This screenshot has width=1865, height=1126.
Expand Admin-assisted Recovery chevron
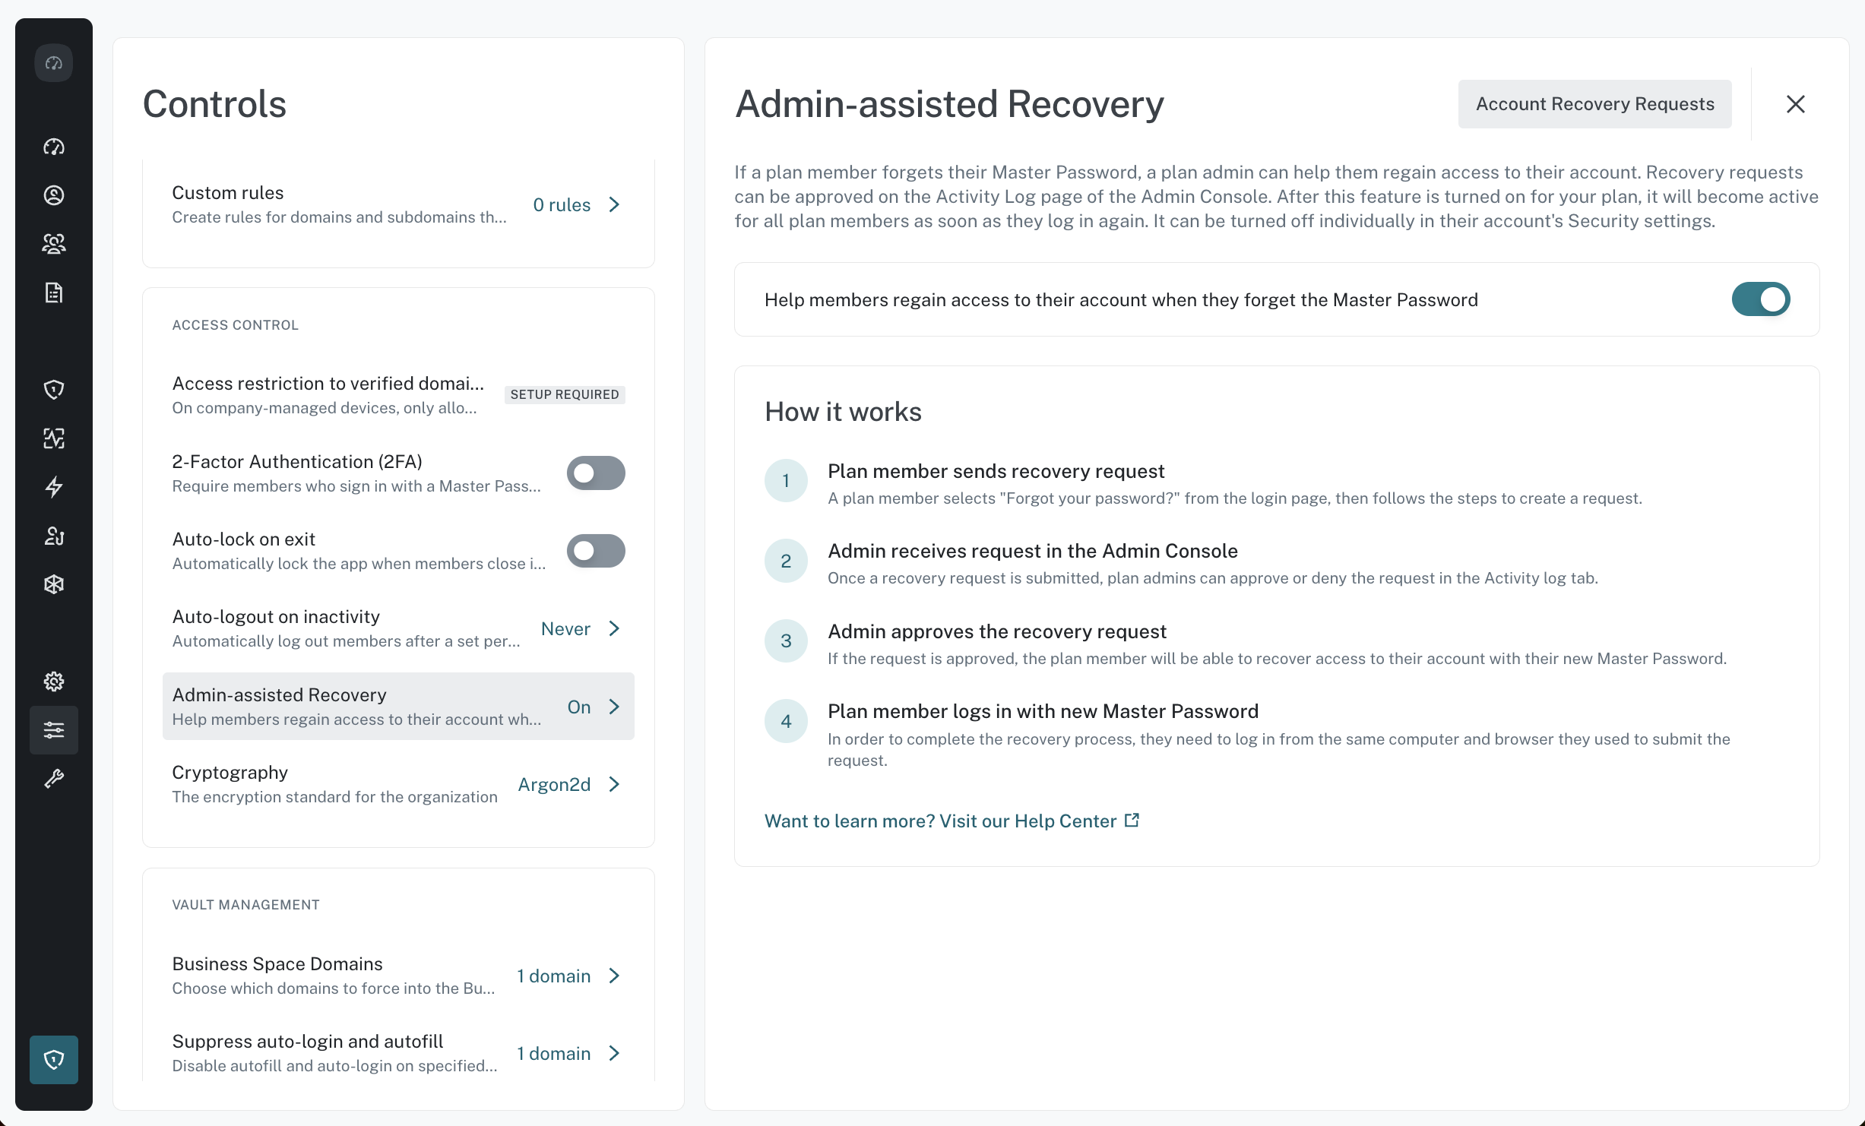[x=614, y=707]
